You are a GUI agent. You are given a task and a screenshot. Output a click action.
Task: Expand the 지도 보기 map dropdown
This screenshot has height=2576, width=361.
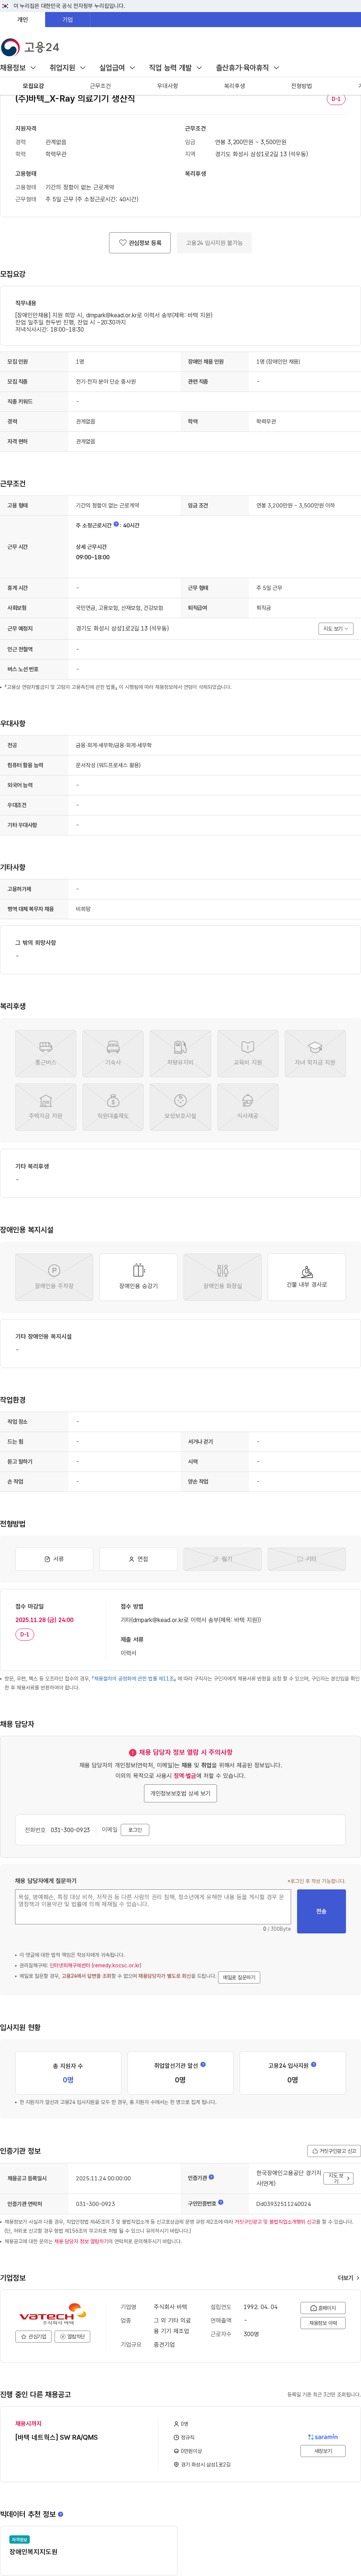pyautogui.click(x=336, y=629)
